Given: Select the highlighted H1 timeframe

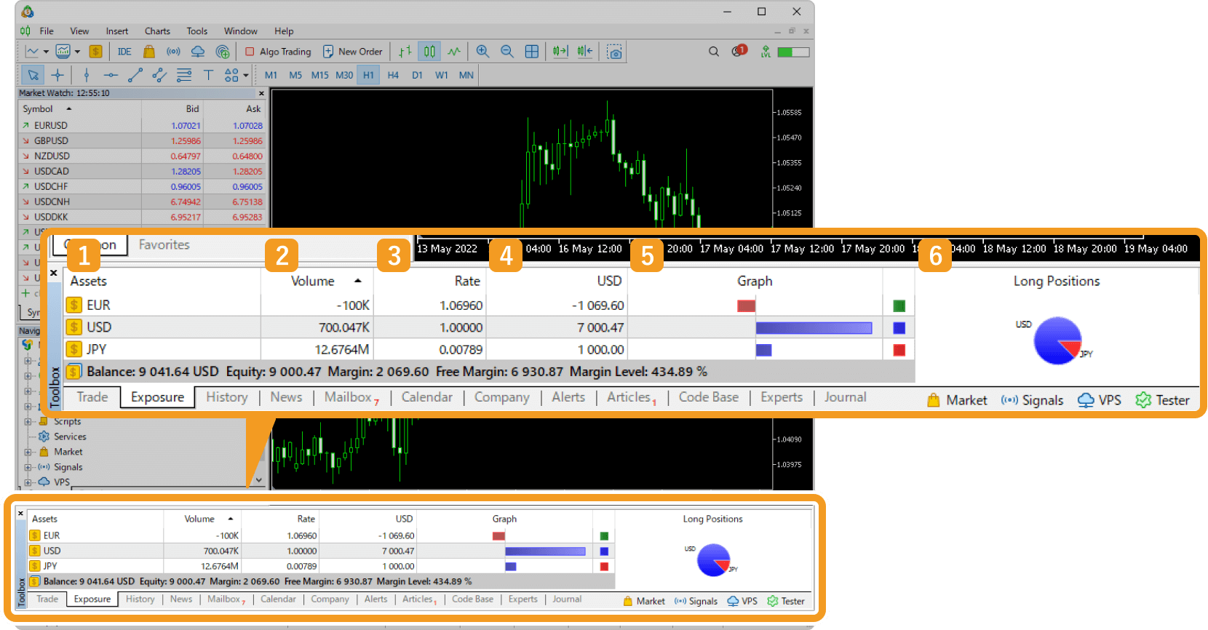Looking at the screenshot, I should [x=368, y=75].
